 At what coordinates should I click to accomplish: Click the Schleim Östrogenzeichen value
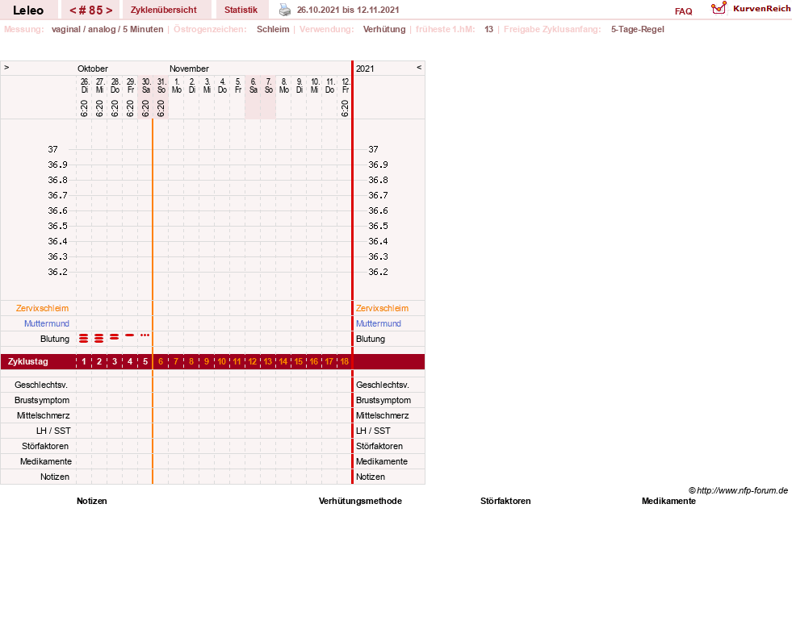point(273,29)
